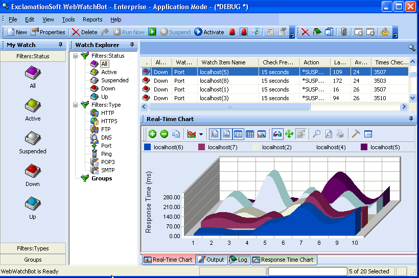
Task: Click the cascade windows icon
Action: 329,32
